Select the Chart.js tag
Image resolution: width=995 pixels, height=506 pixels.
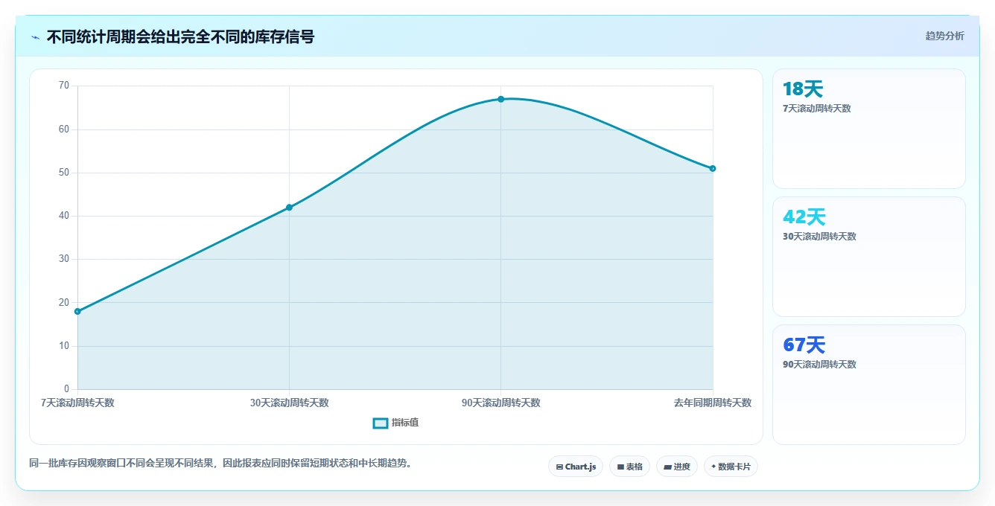[x=576, y=467]
